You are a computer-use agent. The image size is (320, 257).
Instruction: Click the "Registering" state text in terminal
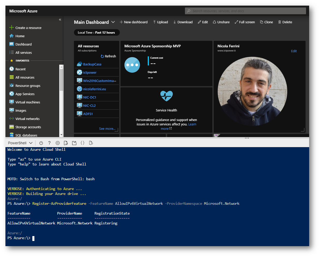[106, 223]
